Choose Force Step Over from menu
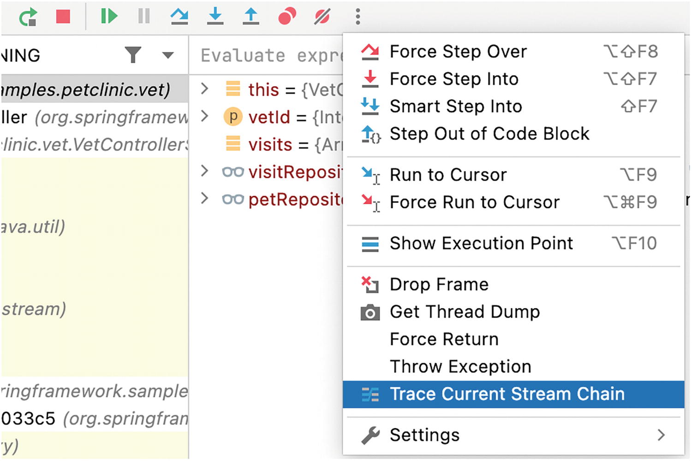This screenshot has height=461, width=692. click(458, 52)
